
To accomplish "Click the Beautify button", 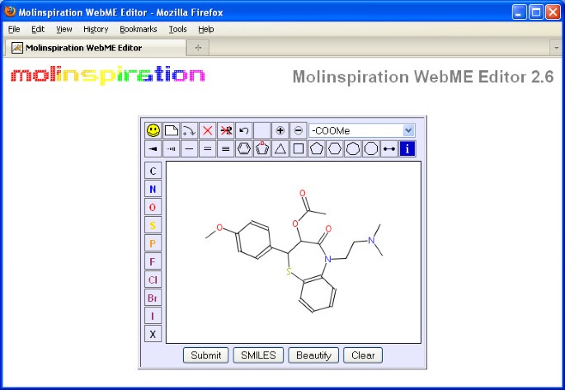I will (313, 355).
